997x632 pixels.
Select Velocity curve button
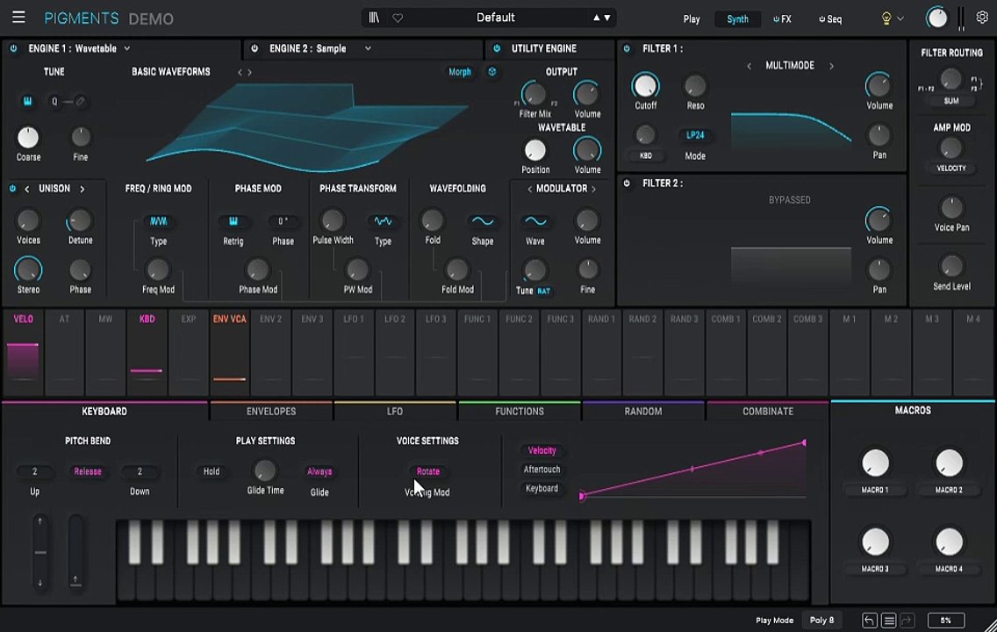(x=542, y=450)
